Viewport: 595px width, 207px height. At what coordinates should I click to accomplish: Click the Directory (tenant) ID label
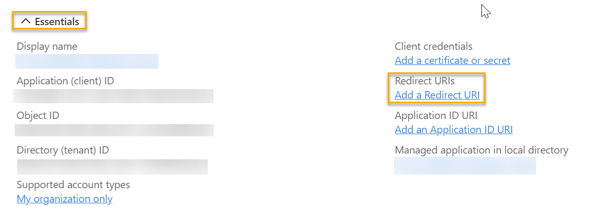(63, 150)
